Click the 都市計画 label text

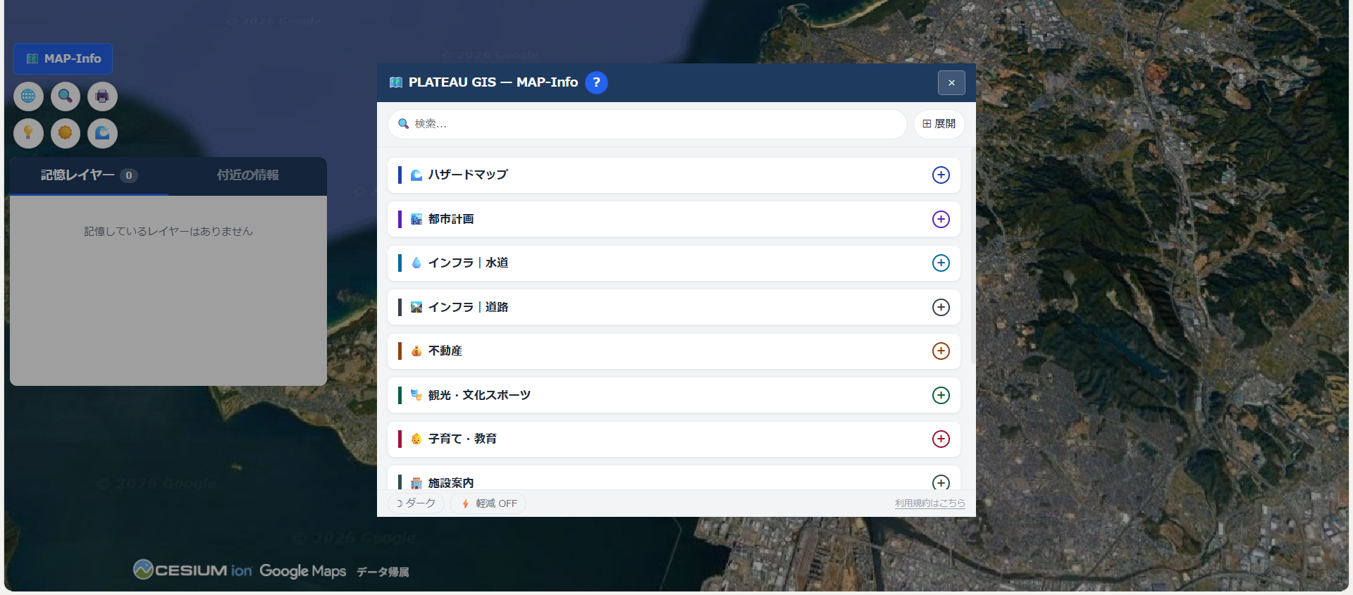pos(451,219)
